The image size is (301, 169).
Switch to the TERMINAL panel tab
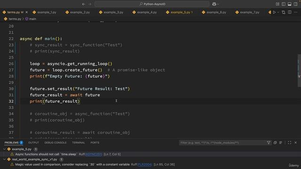pyautogui.click(x=79, y=143)
